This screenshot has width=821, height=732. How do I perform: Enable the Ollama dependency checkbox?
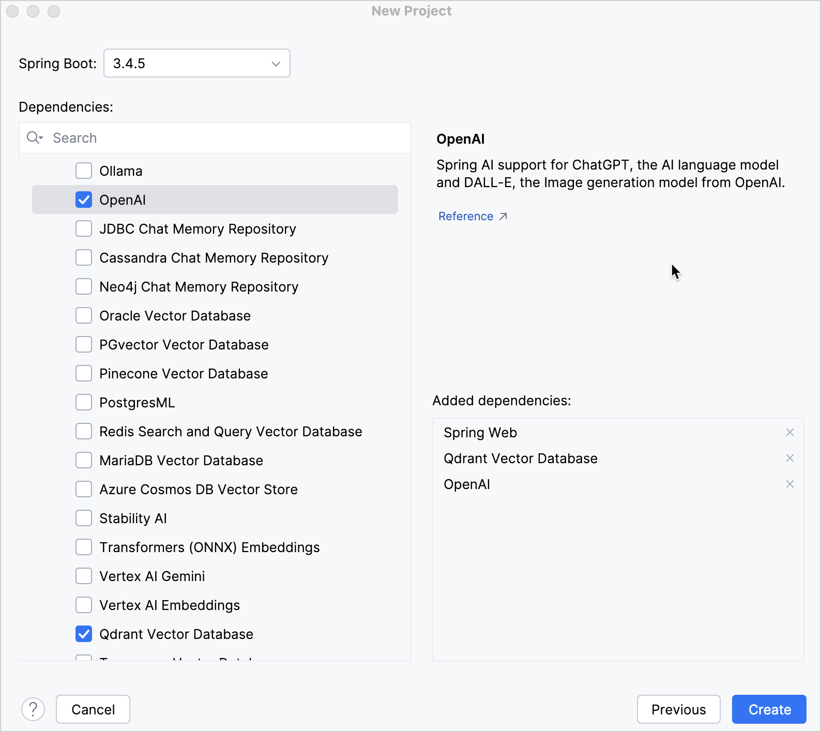(84, 171)
